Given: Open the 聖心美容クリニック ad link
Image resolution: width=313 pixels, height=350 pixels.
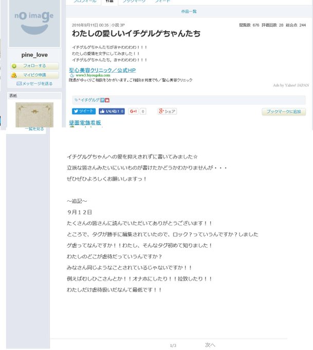Looking at the screenshot, I should [x=102, y=70].
